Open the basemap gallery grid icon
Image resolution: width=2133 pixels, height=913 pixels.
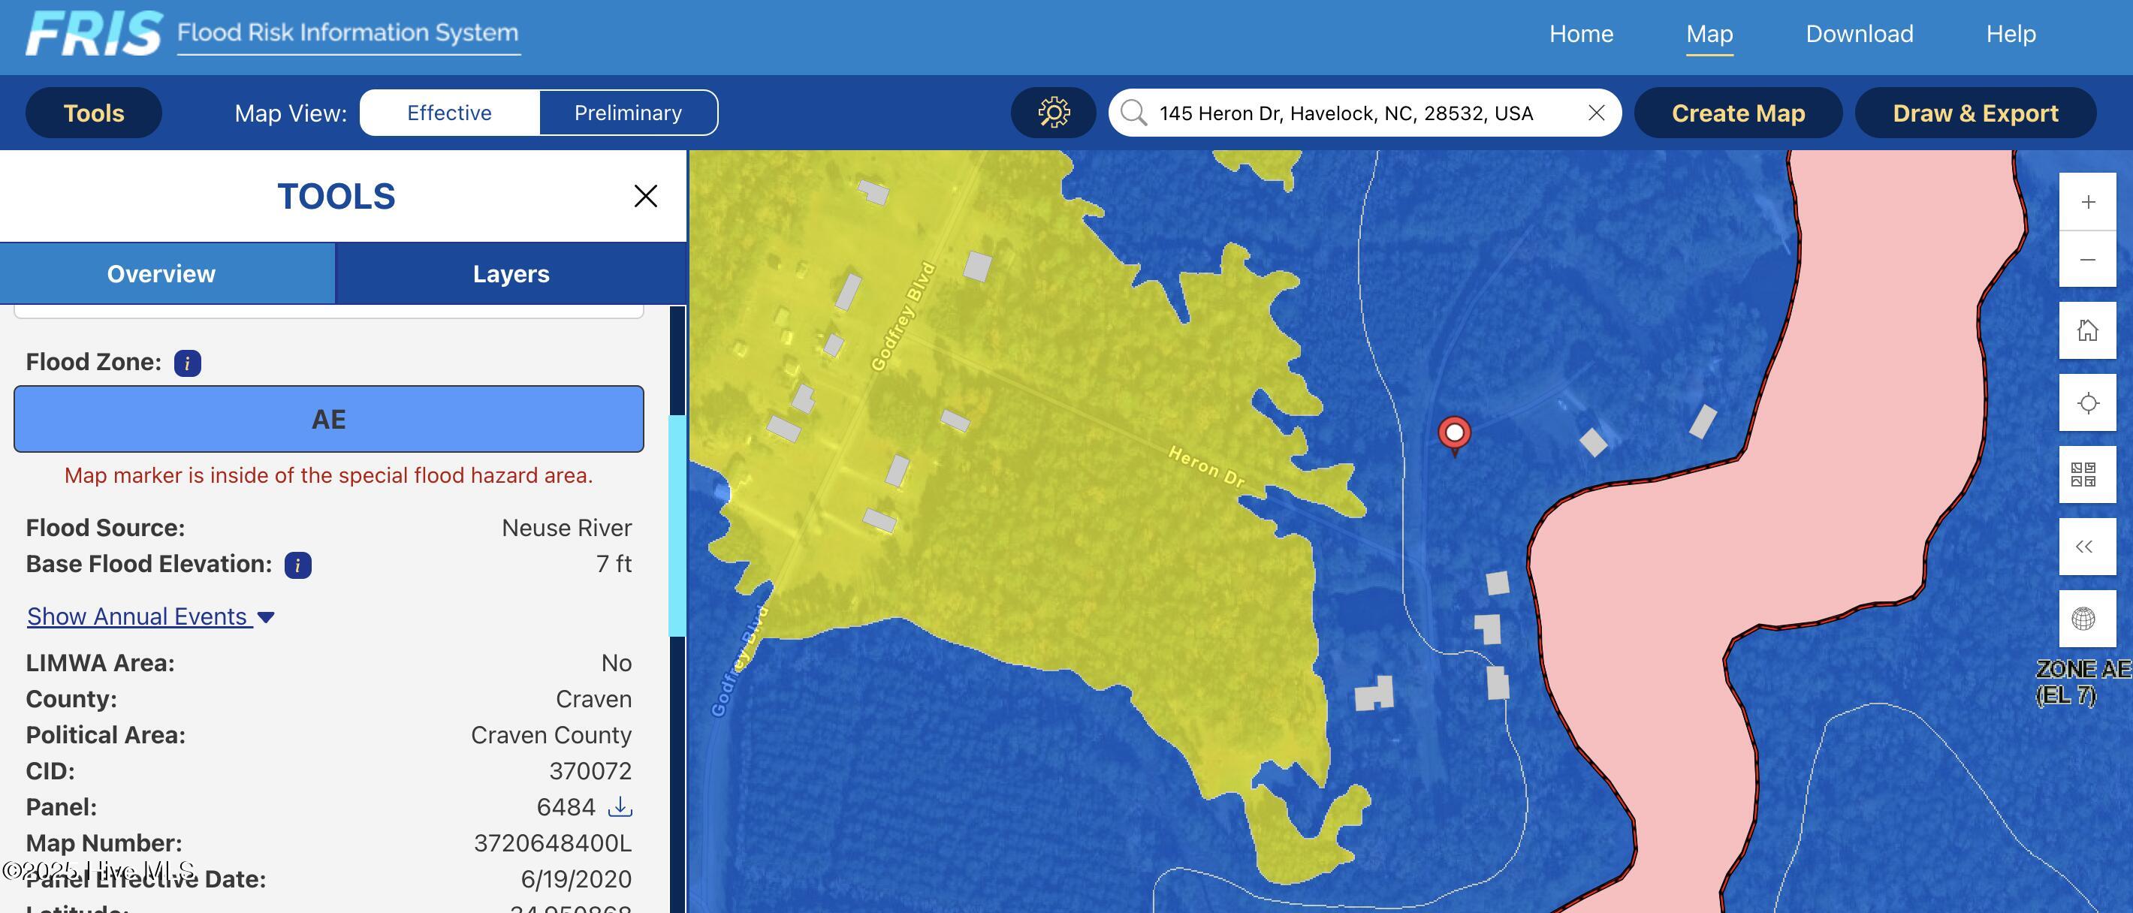pos(2083,475)
